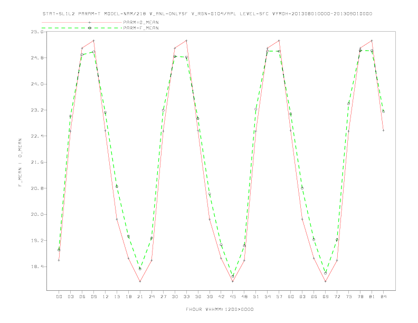The width and height of the screenshot is (418, 323).
Task: Click the y-axis tick value 24.8
Action: point(37,58)
